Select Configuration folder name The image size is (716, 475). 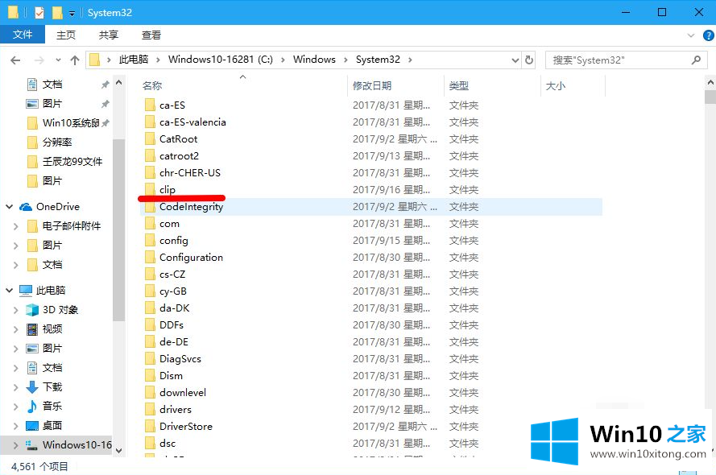coord(192,258)
